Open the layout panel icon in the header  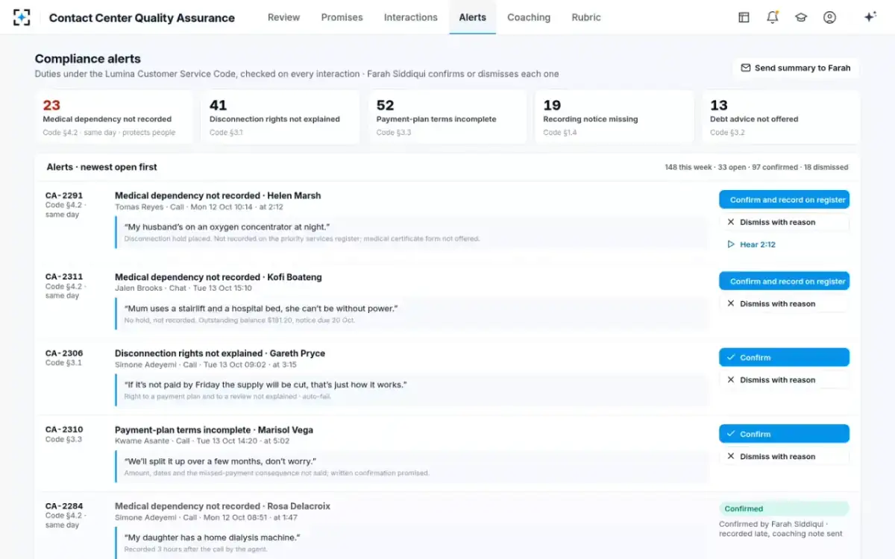744,17
